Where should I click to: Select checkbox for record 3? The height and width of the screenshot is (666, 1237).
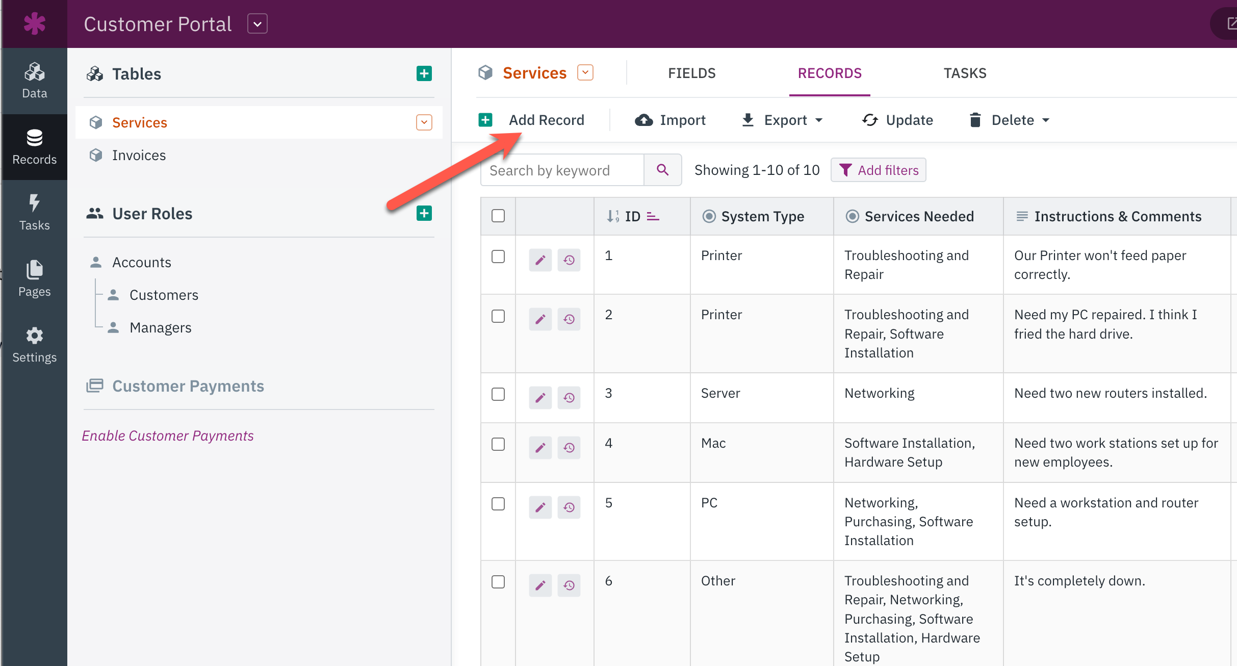pyautogui.click(x=498, y=394)
